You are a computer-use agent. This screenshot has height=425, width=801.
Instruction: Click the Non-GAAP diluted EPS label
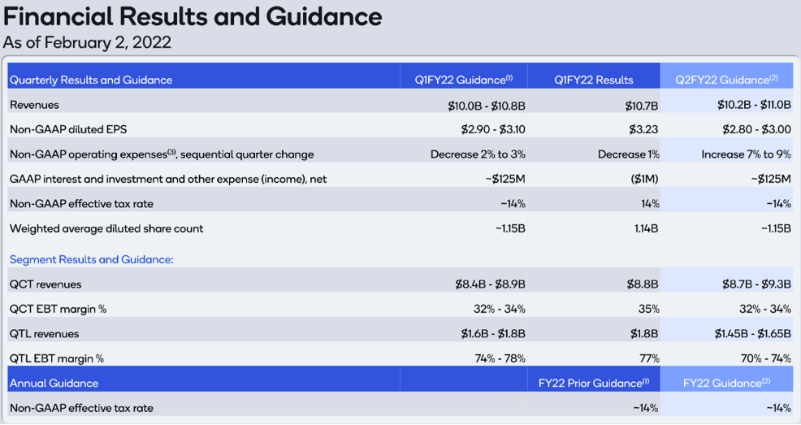coord(68,129)
